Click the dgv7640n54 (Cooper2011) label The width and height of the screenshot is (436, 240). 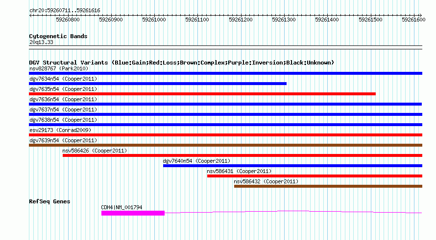196,161
